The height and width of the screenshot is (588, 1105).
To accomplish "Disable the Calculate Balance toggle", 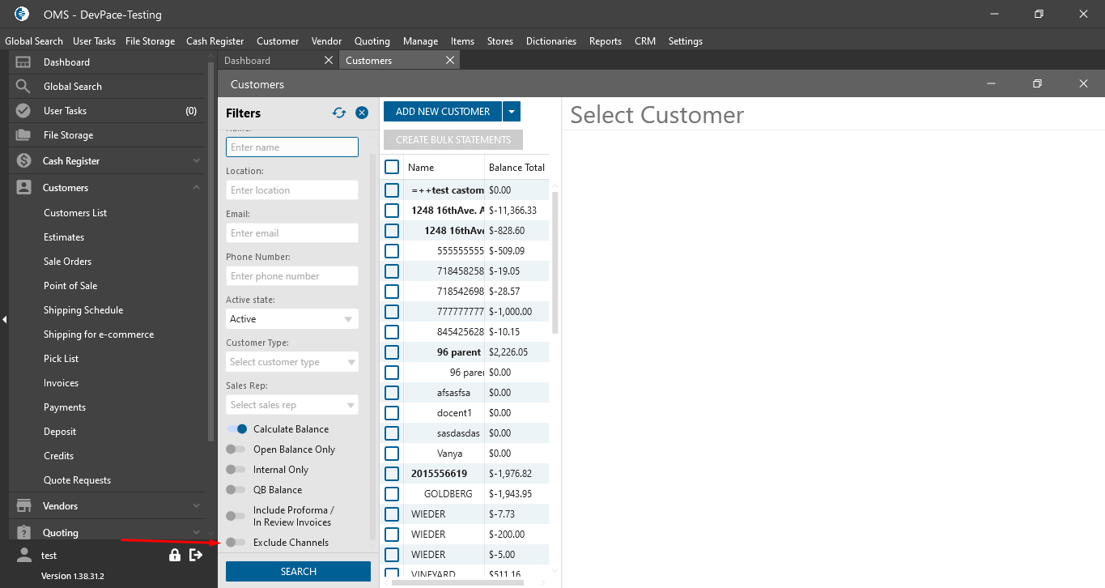I will click(x=236, y=429).
